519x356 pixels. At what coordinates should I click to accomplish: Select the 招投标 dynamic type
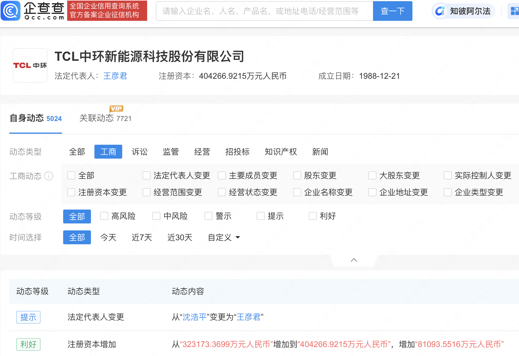[237, 152]
